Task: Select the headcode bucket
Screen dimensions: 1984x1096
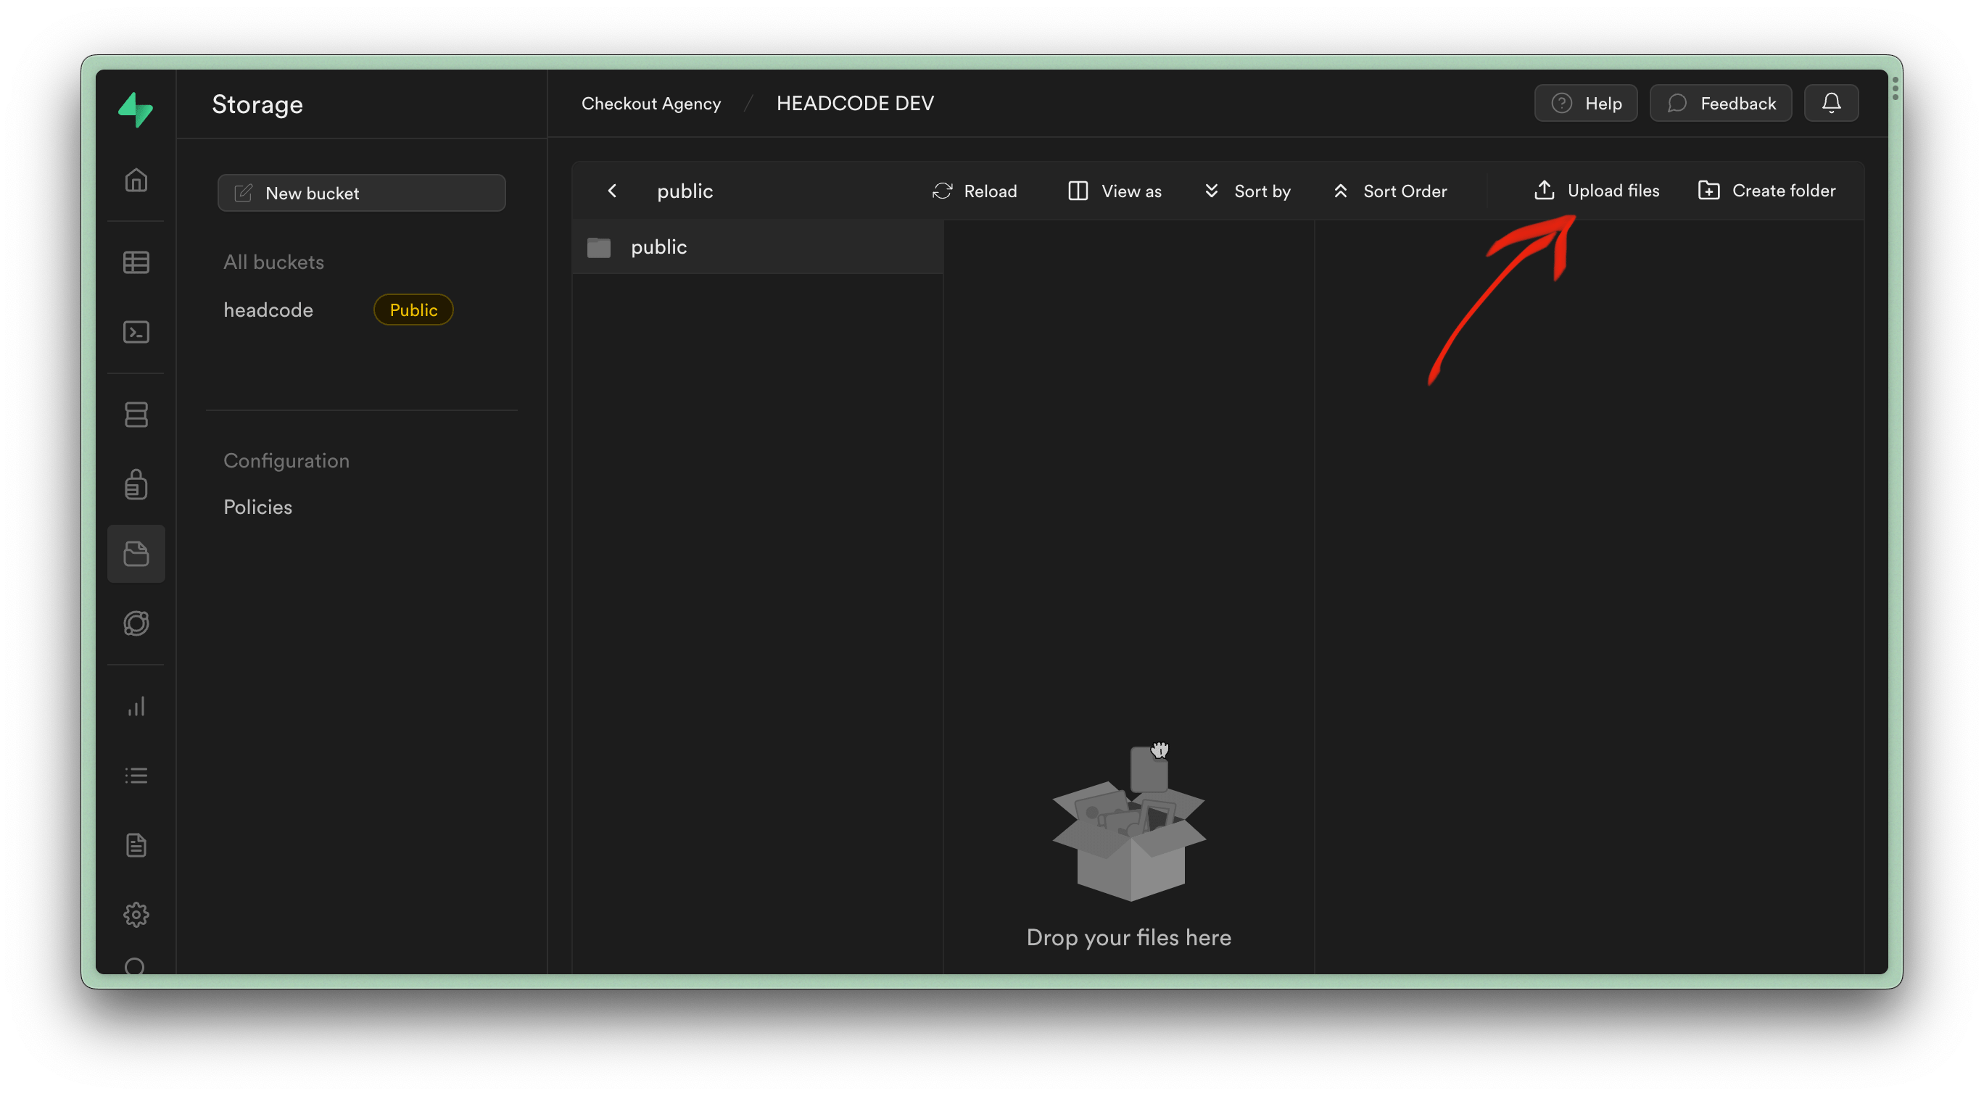Action: (269, 310)
